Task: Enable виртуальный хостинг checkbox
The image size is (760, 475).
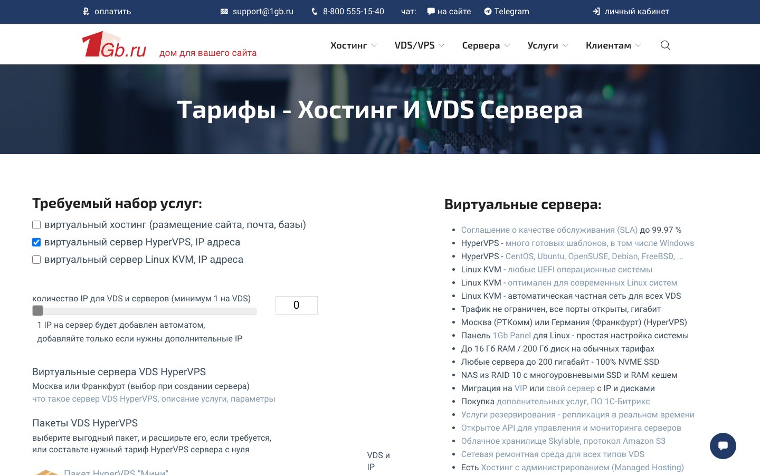Action: (36, 225)
